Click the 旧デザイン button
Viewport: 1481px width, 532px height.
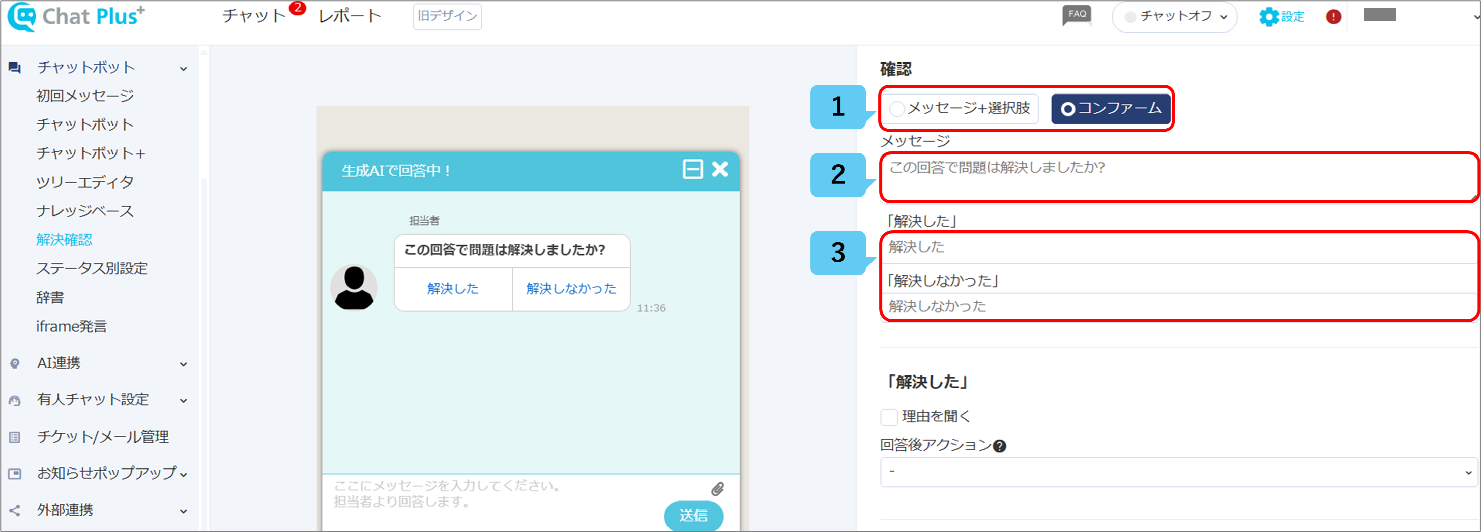pos(447,16)
